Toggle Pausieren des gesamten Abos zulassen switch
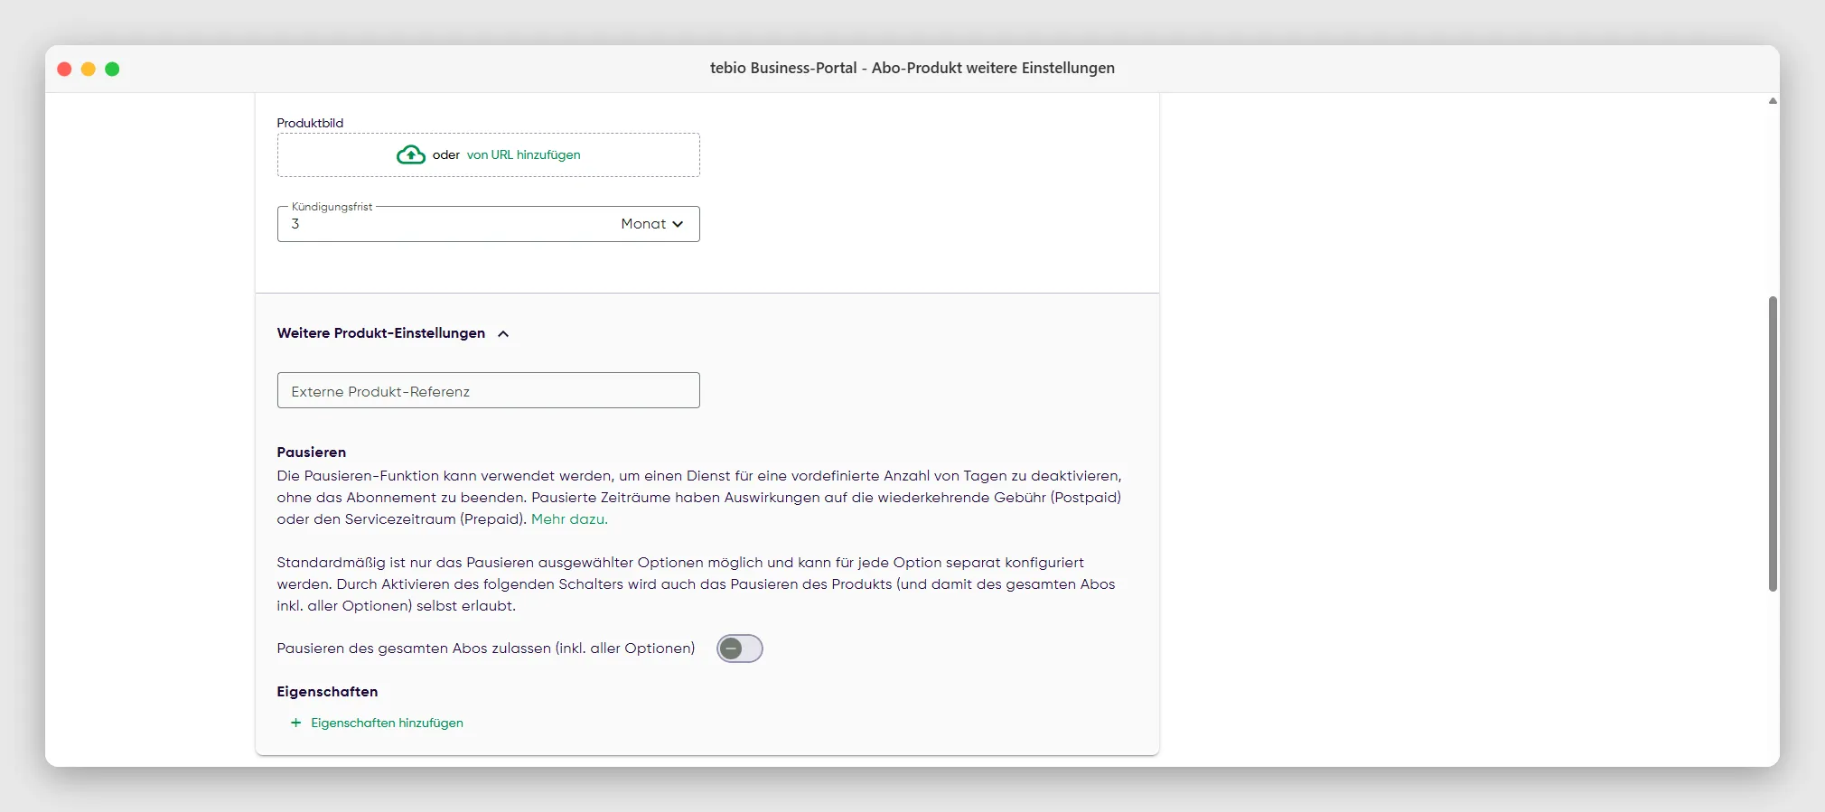1825x812 pixels. [740, 649]
